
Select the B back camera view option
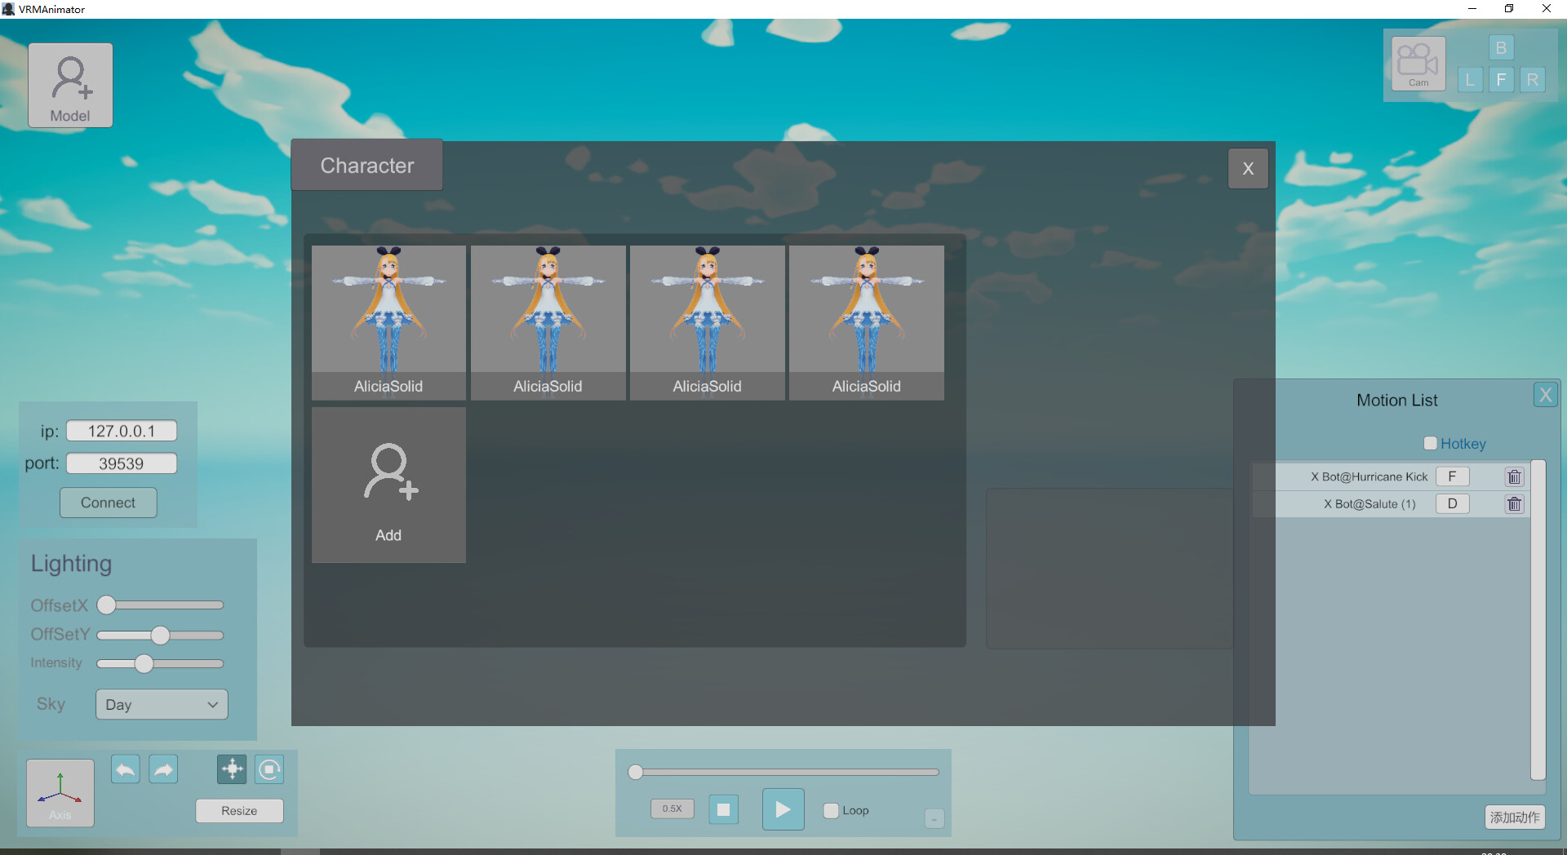[1502, 47]
